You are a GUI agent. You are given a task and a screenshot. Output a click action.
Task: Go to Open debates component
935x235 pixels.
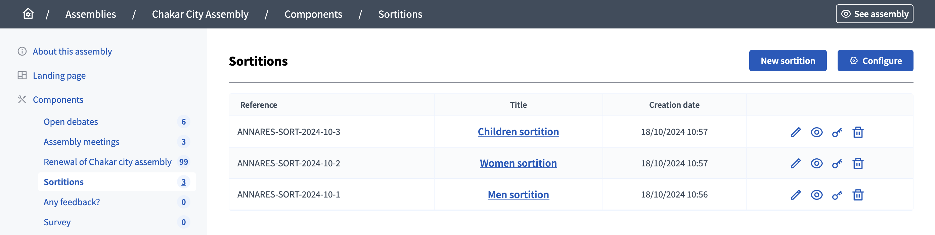pyautogui.click(x=71, y=122)
